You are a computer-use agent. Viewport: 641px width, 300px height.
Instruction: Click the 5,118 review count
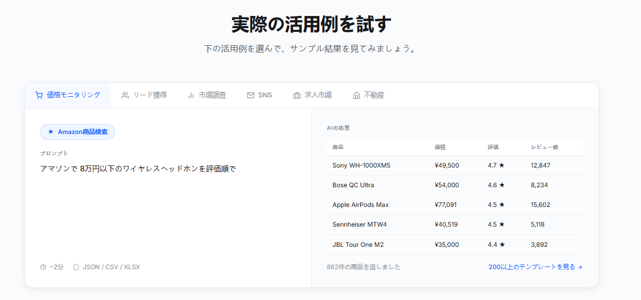coord(537,224)
